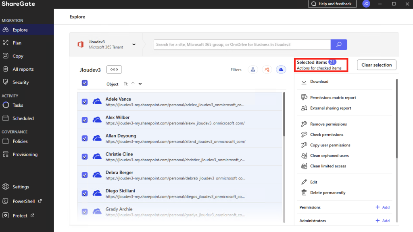
Task: Click the magnifier search button
Action: tap(339, 44)
